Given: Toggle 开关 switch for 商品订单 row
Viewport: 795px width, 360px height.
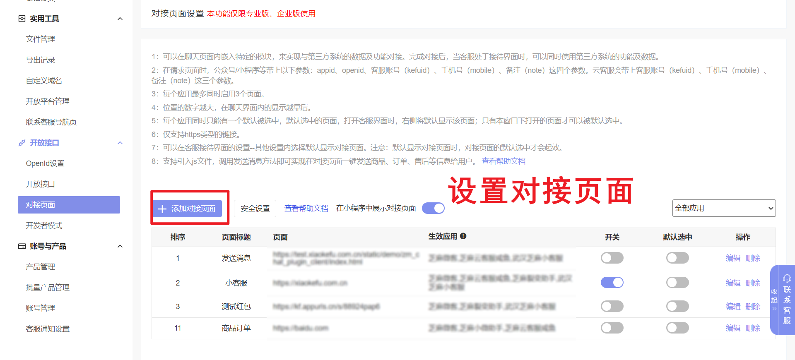Looking at the screenshot, I should click(612, 328).
